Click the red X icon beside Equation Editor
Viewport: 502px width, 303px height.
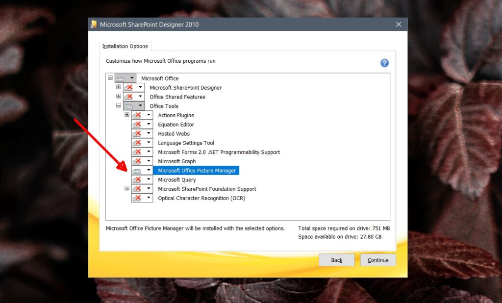[x=138, y=124]
